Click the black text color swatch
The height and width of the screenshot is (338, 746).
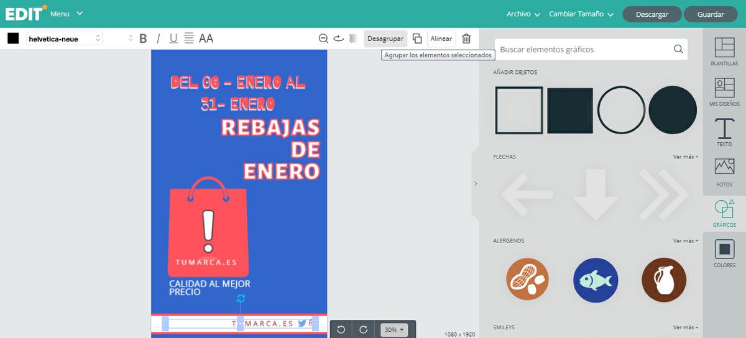click(x=13, y=39)
